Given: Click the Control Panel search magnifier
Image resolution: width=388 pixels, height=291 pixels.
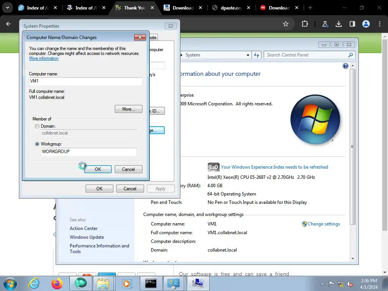Looking at the screenshot, I should click(x=350, y=55).
